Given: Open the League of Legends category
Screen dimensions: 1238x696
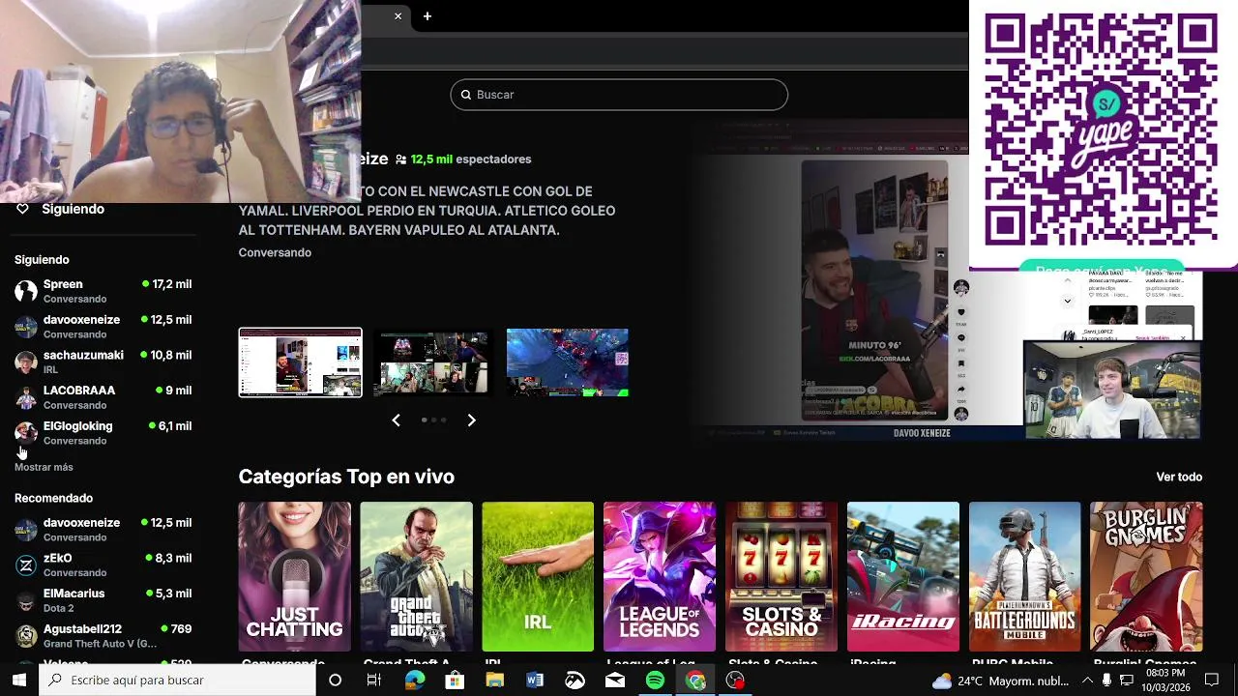Looking at the screenshot, I should (660, 577).
